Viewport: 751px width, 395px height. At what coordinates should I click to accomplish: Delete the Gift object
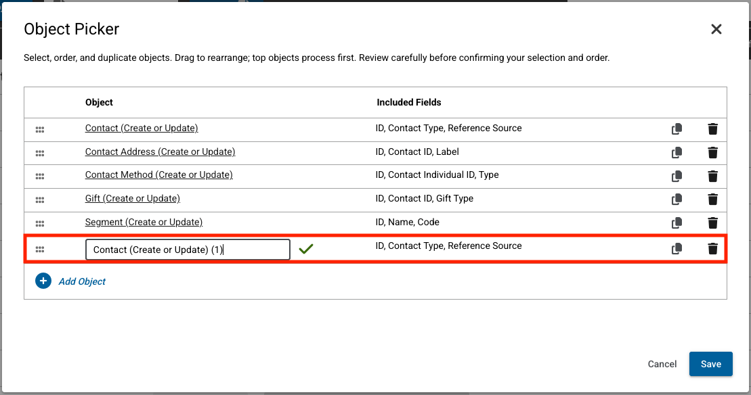pyautogui.click(x=712, y=199)
